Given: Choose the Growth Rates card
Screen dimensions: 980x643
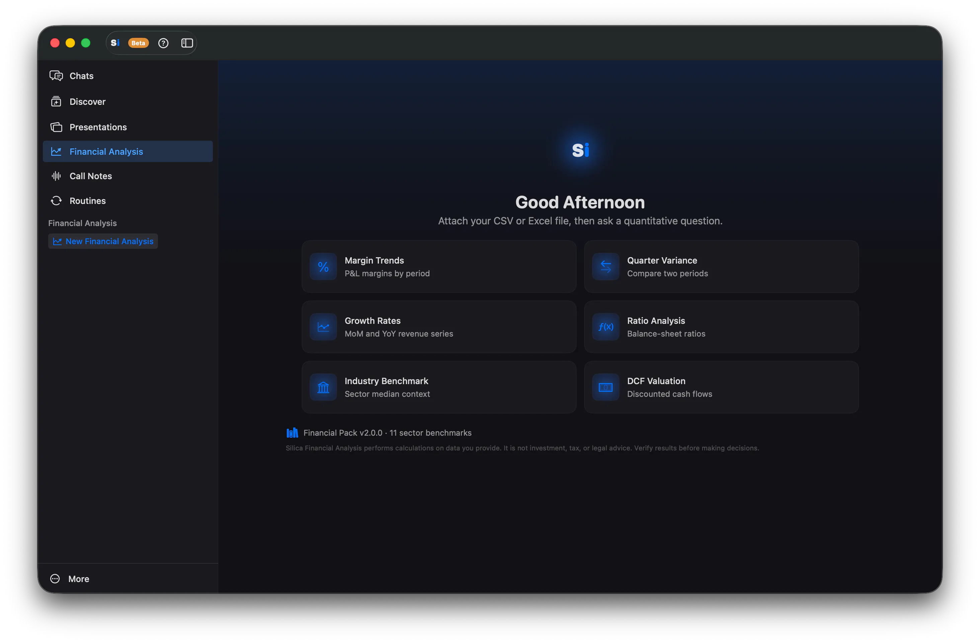Looking at the screenshot, I should [439, 327].
